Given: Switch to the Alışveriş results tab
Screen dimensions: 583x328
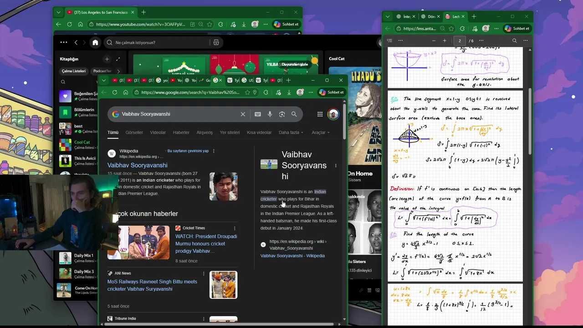Looking at the screenshot, I should pos(205,133).
